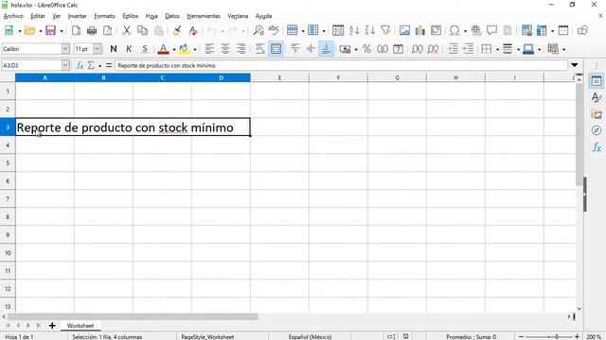Expand the formula bar arrow

(x=575, y=65)
